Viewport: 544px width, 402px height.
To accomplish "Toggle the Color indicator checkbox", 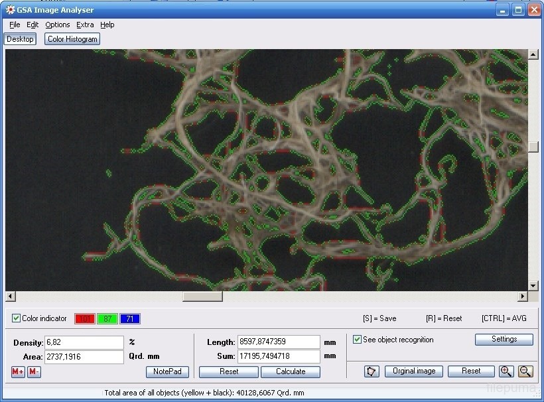I will pos(17,318).
